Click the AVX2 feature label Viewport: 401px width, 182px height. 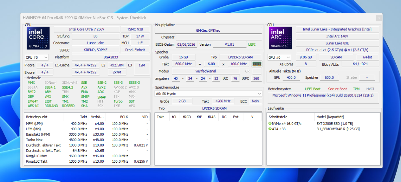click(102, 87)
